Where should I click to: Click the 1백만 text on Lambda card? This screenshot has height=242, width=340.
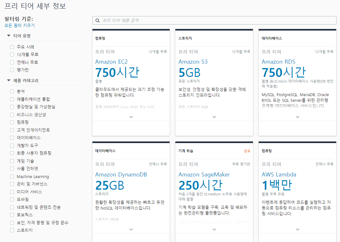tap(277, 185)
